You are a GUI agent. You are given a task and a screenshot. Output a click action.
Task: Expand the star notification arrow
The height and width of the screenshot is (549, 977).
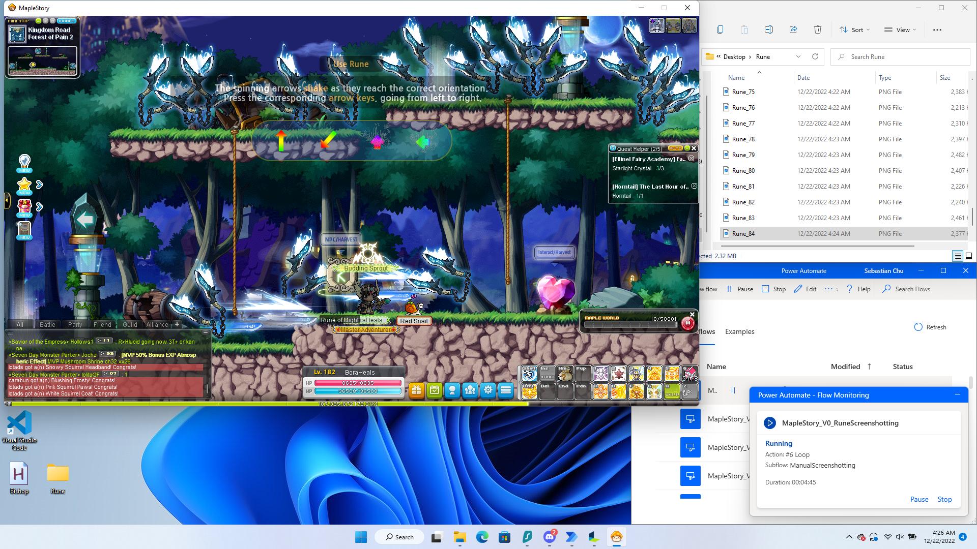click(40, 185)
